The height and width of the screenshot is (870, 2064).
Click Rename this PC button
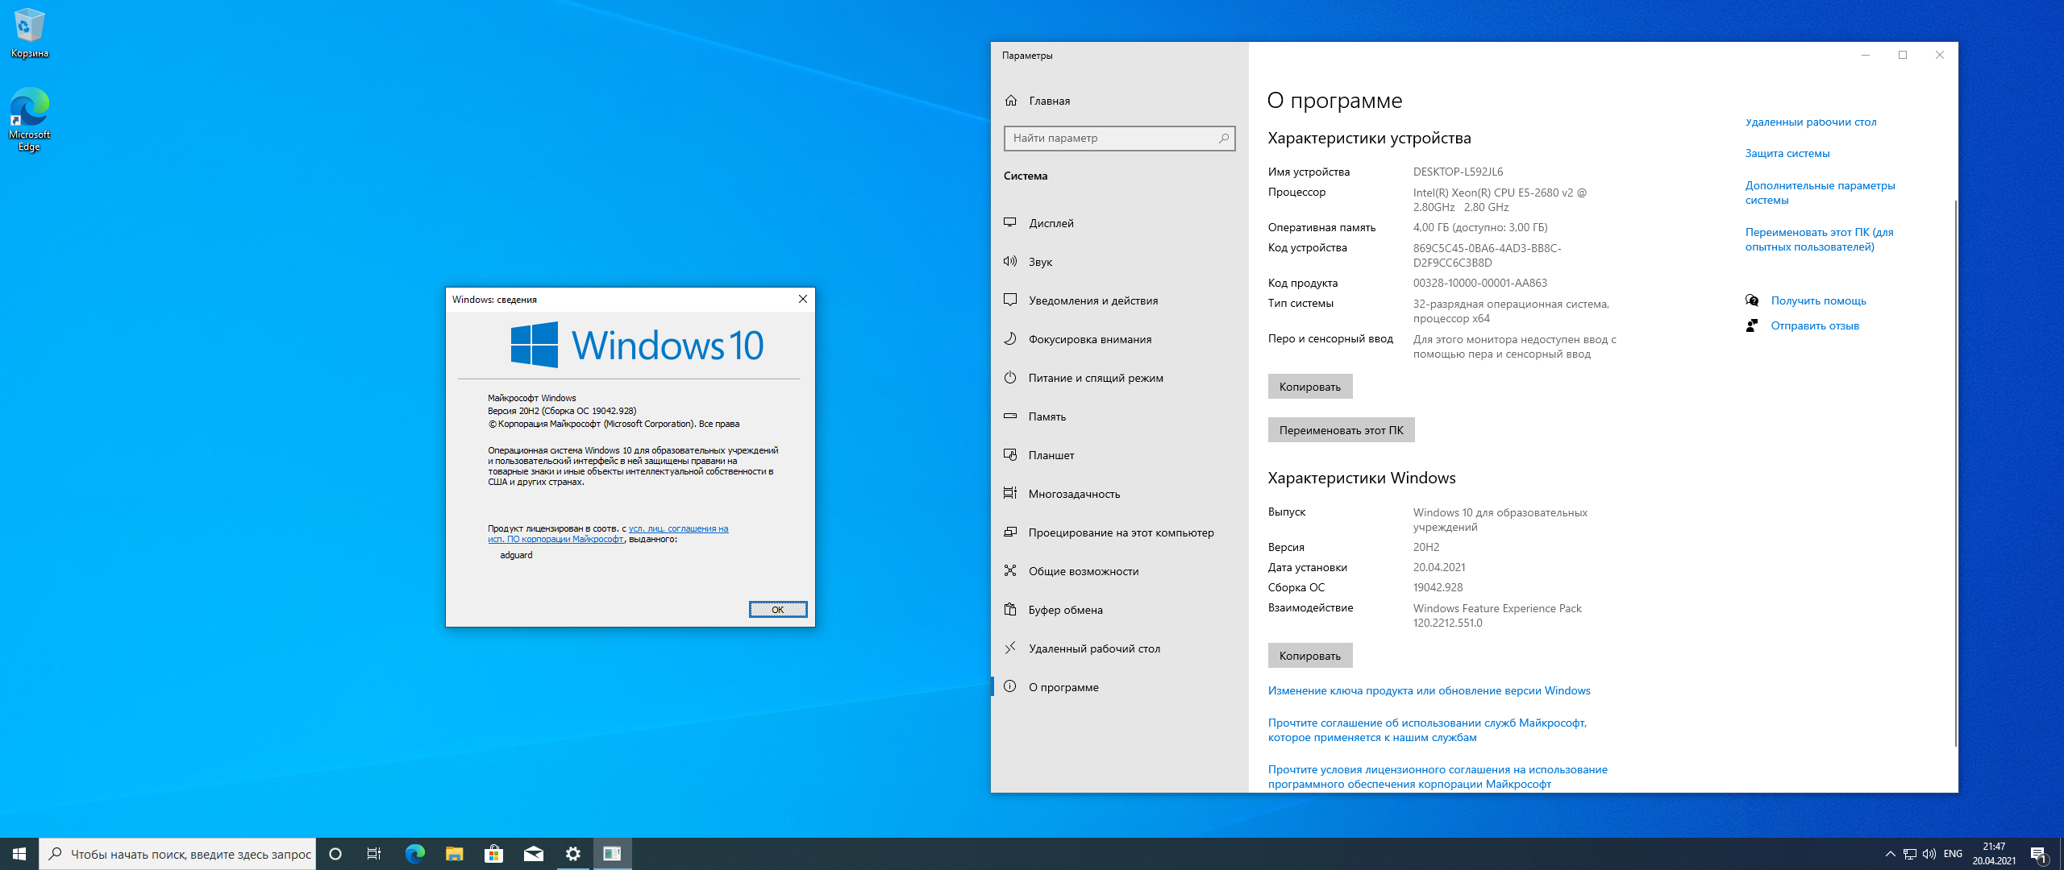coord(1340,430)
